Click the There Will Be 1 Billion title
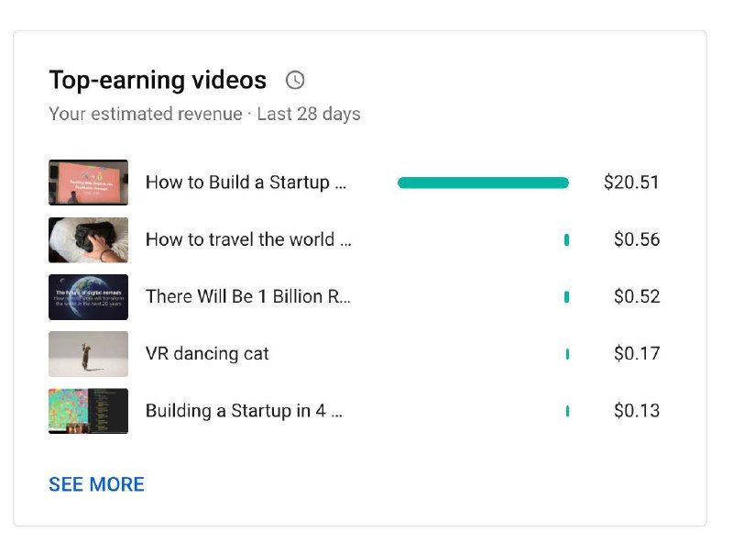 pos(247,296)
